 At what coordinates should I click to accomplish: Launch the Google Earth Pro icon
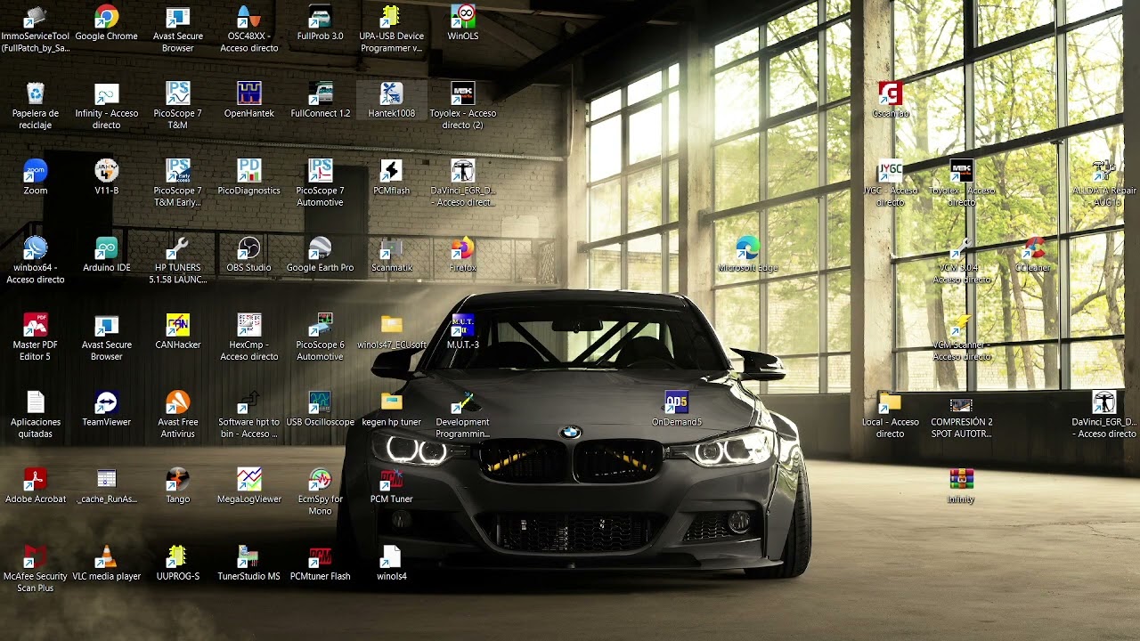coord(321,247)
